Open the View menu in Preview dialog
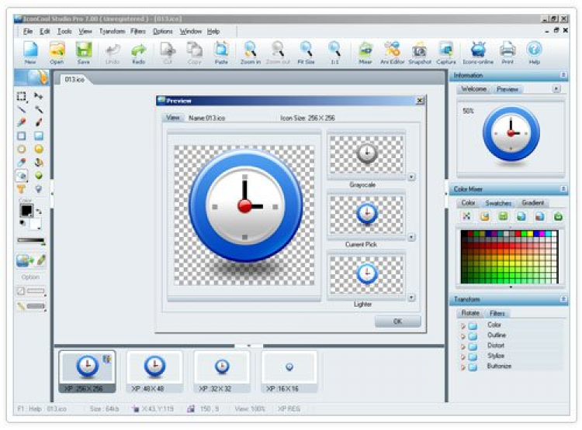Image resolution: width=582 pixels, height=430 pixels. click(173, 118)
